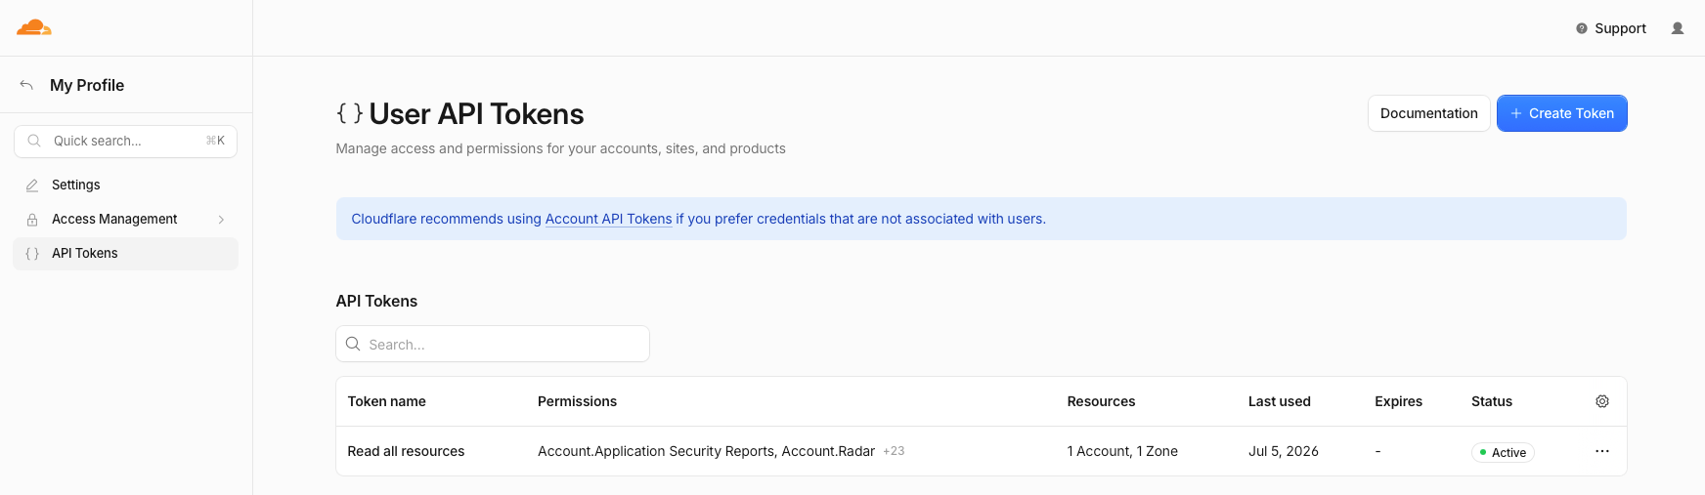This screenshot has width=1705, height=495.
Task: Select API Tokens in the sidebar
Action: click(126, 253)
